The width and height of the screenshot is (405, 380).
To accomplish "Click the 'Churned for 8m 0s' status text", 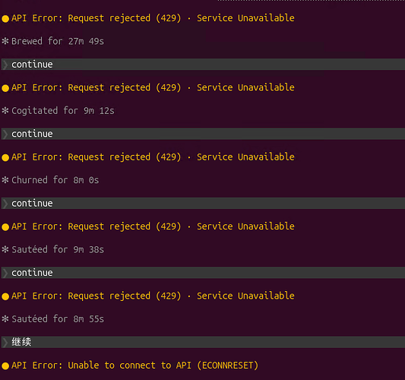I will [55, 180].
